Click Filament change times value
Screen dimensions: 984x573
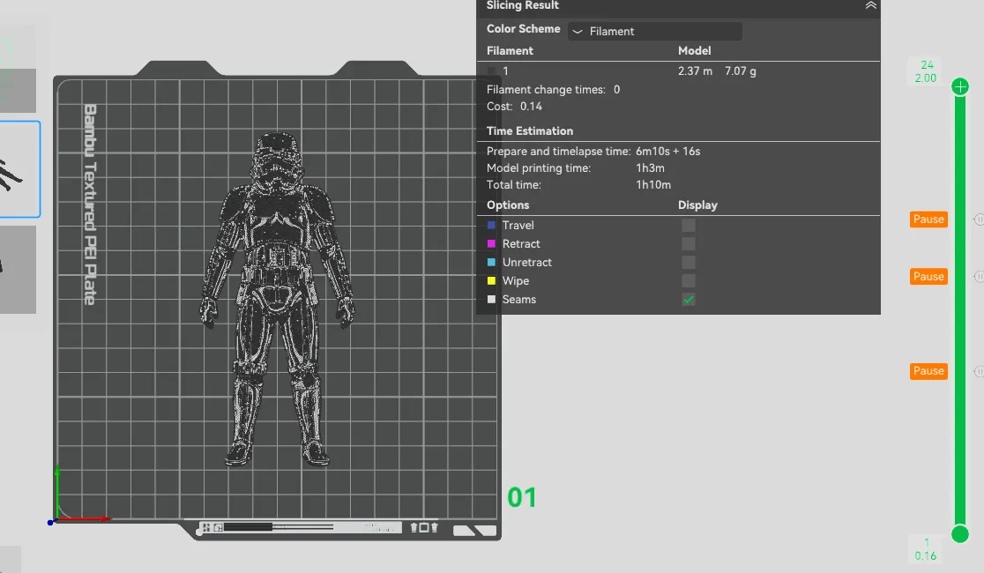point(617,90)
